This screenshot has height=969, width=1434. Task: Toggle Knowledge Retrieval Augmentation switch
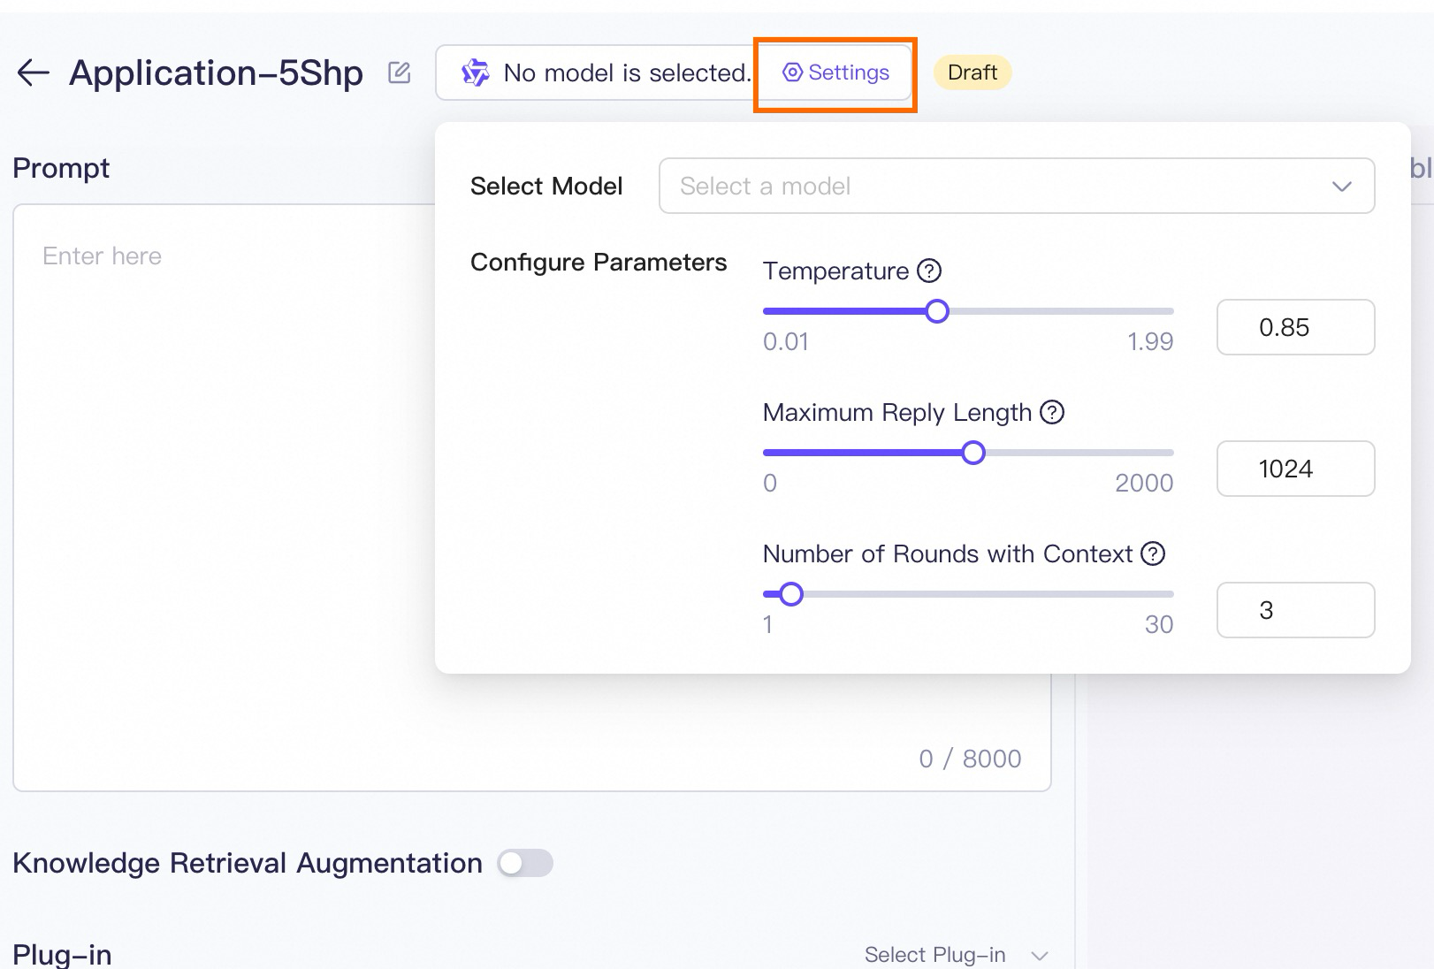(x=525, y=863)
